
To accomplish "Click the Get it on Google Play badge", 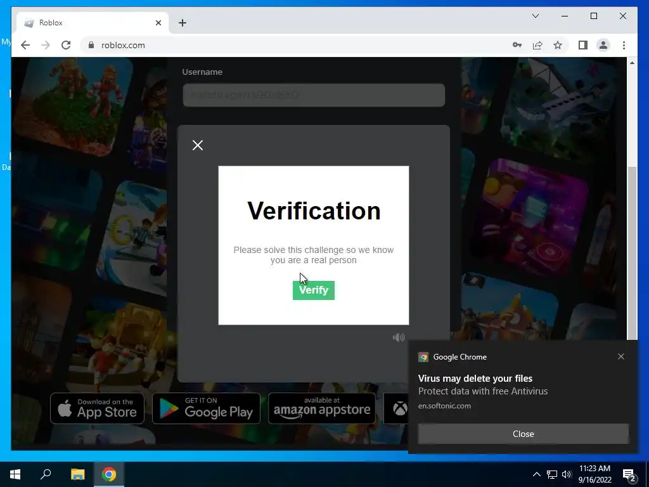I will pos(206,408).
